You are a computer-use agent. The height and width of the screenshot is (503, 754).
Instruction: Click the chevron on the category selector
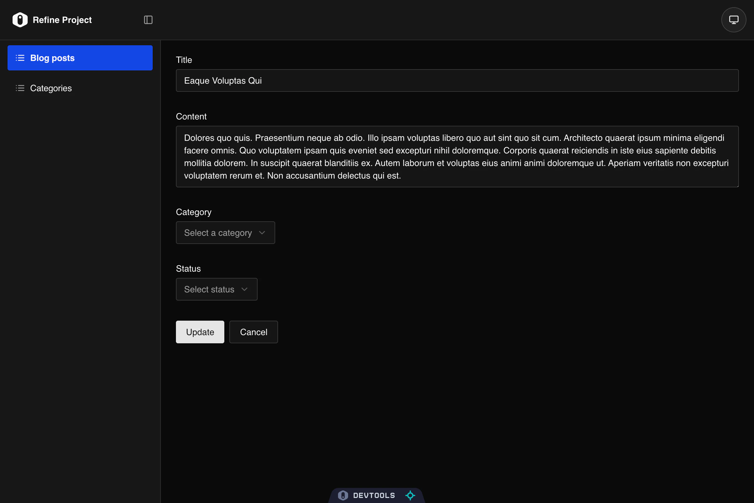coord(262,232)
